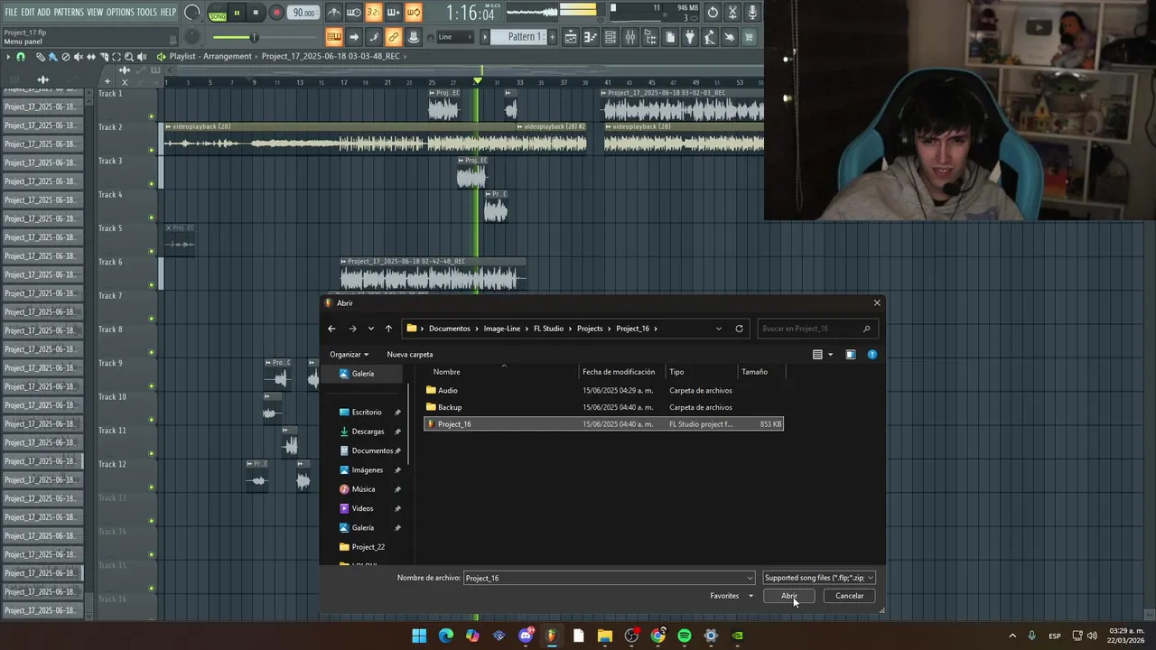1156x650 pixels.
Task: Click the audio editor scissors icon
Action: click(732, 13)
